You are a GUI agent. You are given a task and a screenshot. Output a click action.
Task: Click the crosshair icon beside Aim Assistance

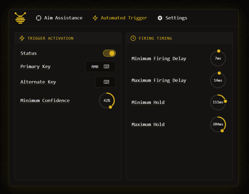[39, 18]
